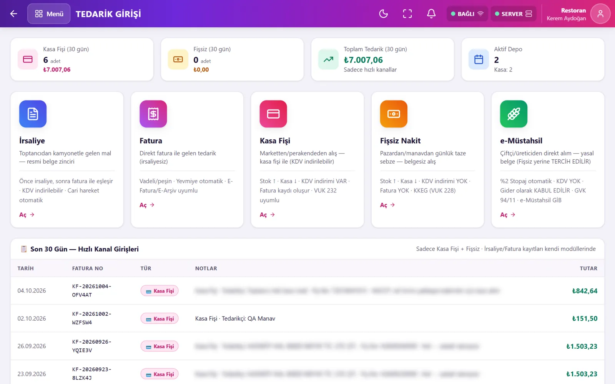615x384 pixels.
Task: Open user profile avatar
Action: (x=600, y=14)
